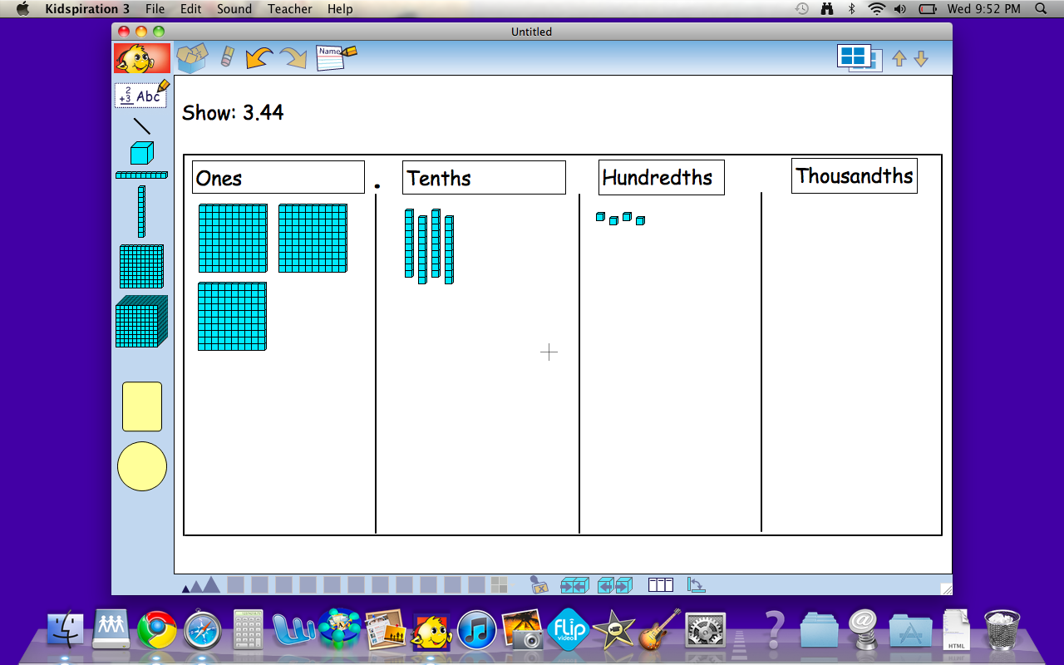Select first gray color square in bottom bar

point(235,585)
